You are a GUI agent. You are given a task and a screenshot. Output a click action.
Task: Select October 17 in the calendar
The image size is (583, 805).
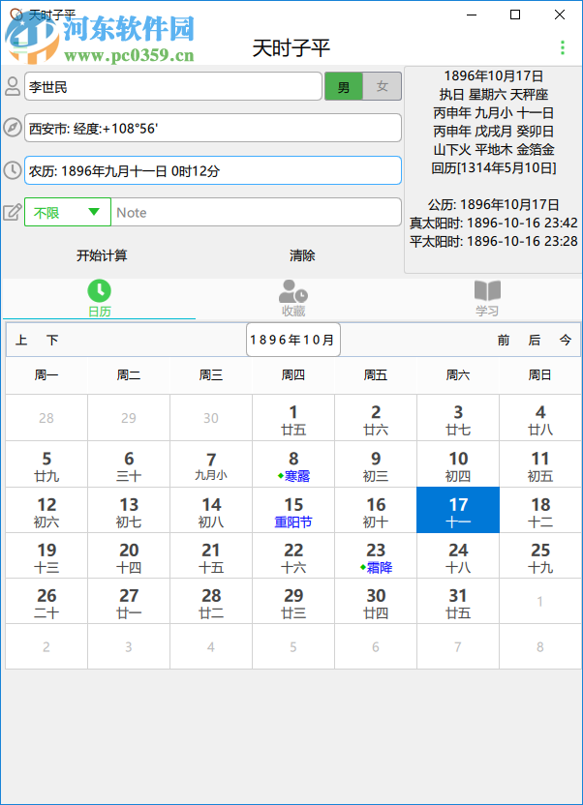(x=458, y=510)
